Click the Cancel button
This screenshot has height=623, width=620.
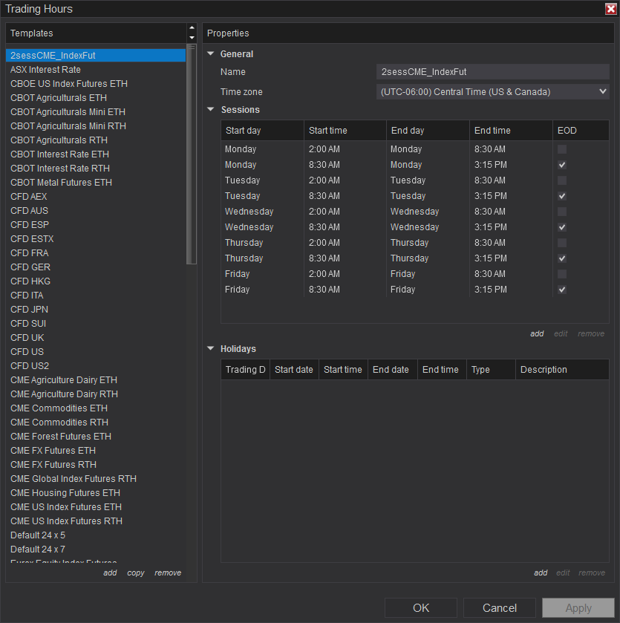coord(499,608)
